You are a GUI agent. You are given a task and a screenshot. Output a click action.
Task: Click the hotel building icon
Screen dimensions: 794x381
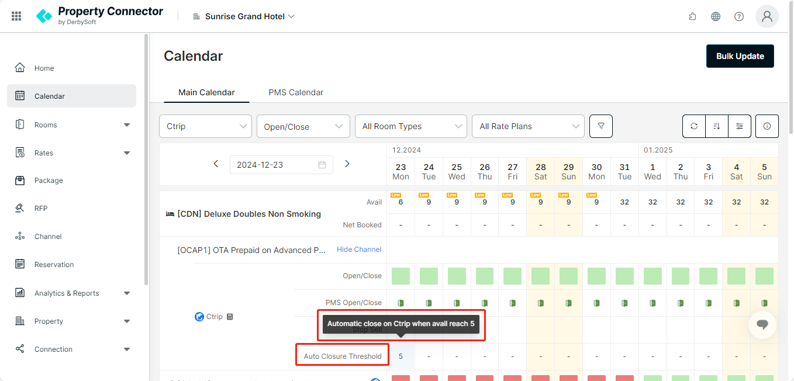[x=196, y=16]
